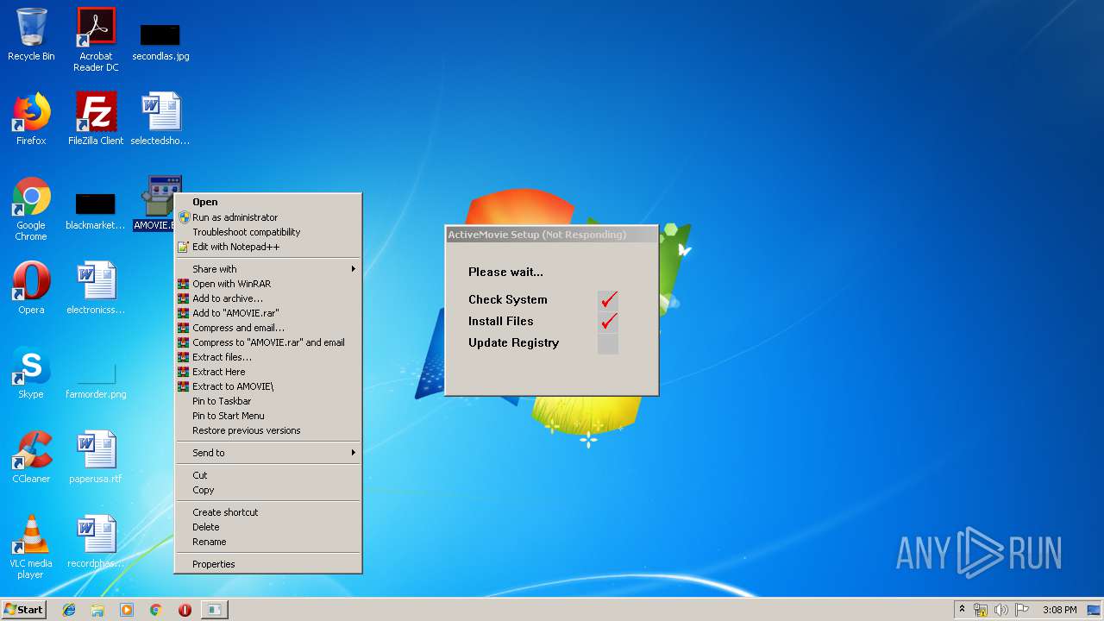This screenshot has width=1104, height=621.
Task: Open Properties from context menu
Action: click(268, 564)
